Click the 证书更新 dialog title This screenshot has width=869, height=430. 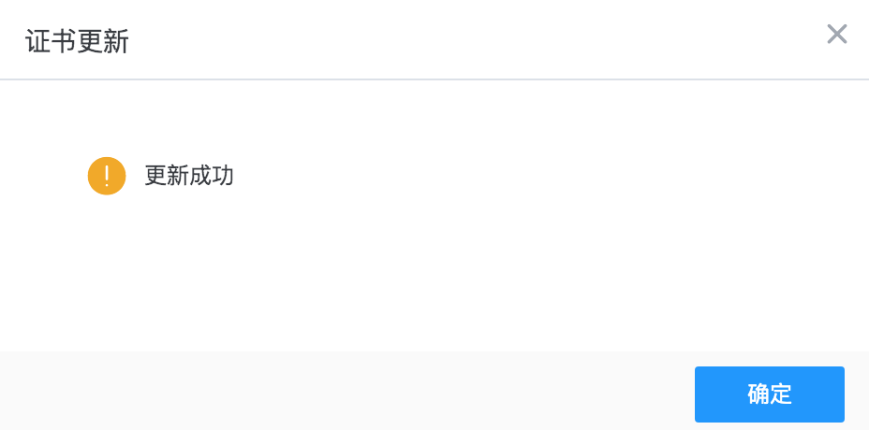77,42
